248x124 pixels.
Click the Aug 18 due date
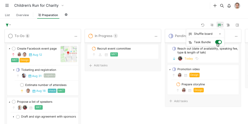39,91
